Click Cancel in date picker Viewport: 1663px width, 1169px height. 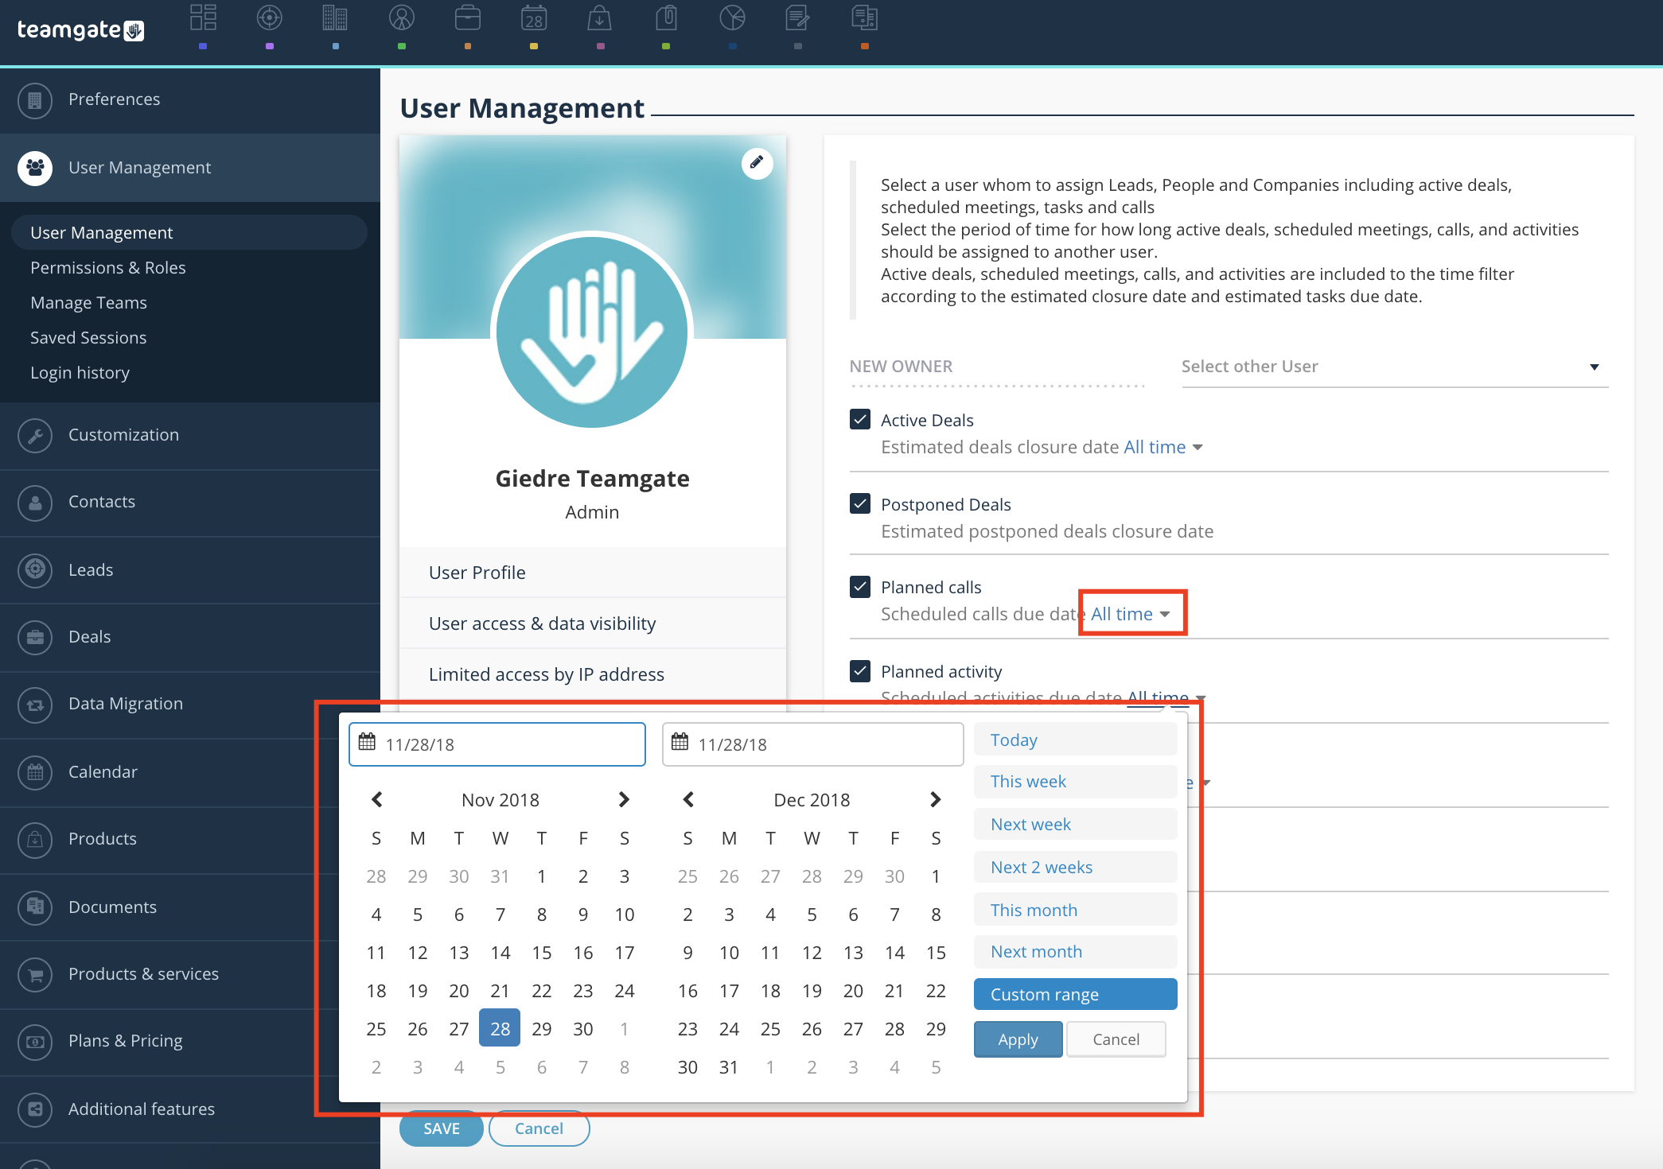1116,1039
